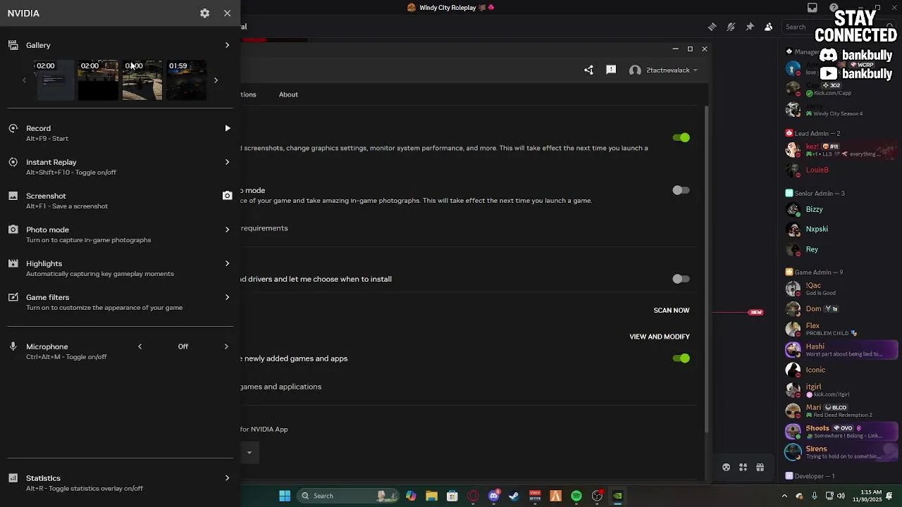Screen dimensions: 902x507
Task: Click SCAN NOW button
Action: 671,311
